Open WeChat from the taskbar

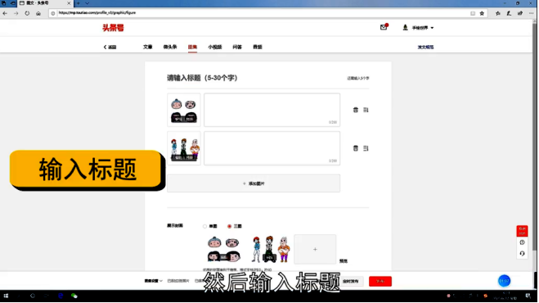pyautogui.click(x=74, y=296)
